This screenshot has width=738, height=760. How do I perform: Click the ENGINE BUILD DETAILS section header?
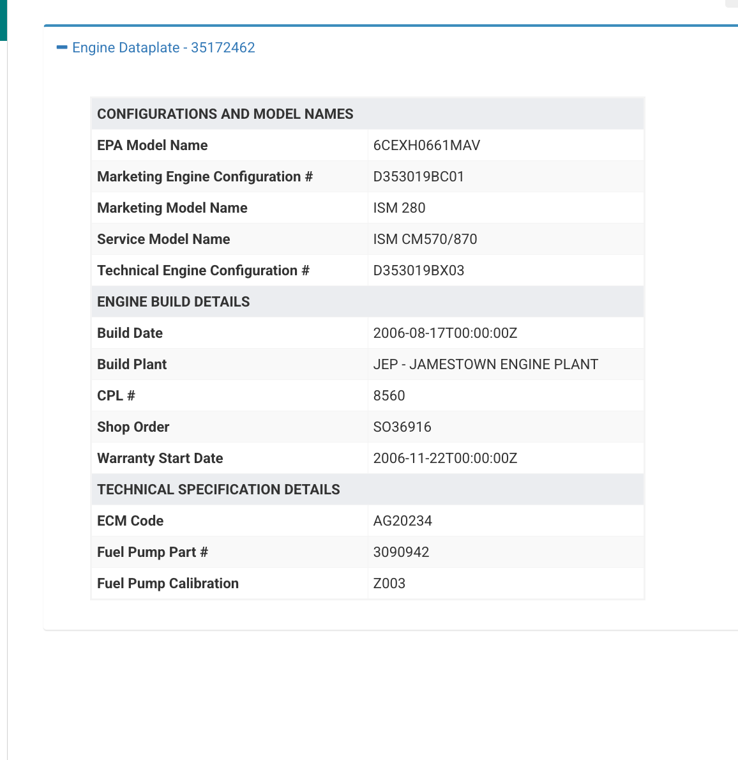(173, 302)
